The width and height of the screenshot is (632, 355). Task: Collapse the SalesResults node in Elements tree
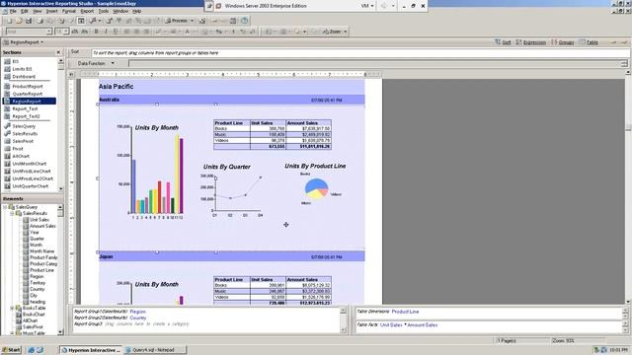point(12,213)
